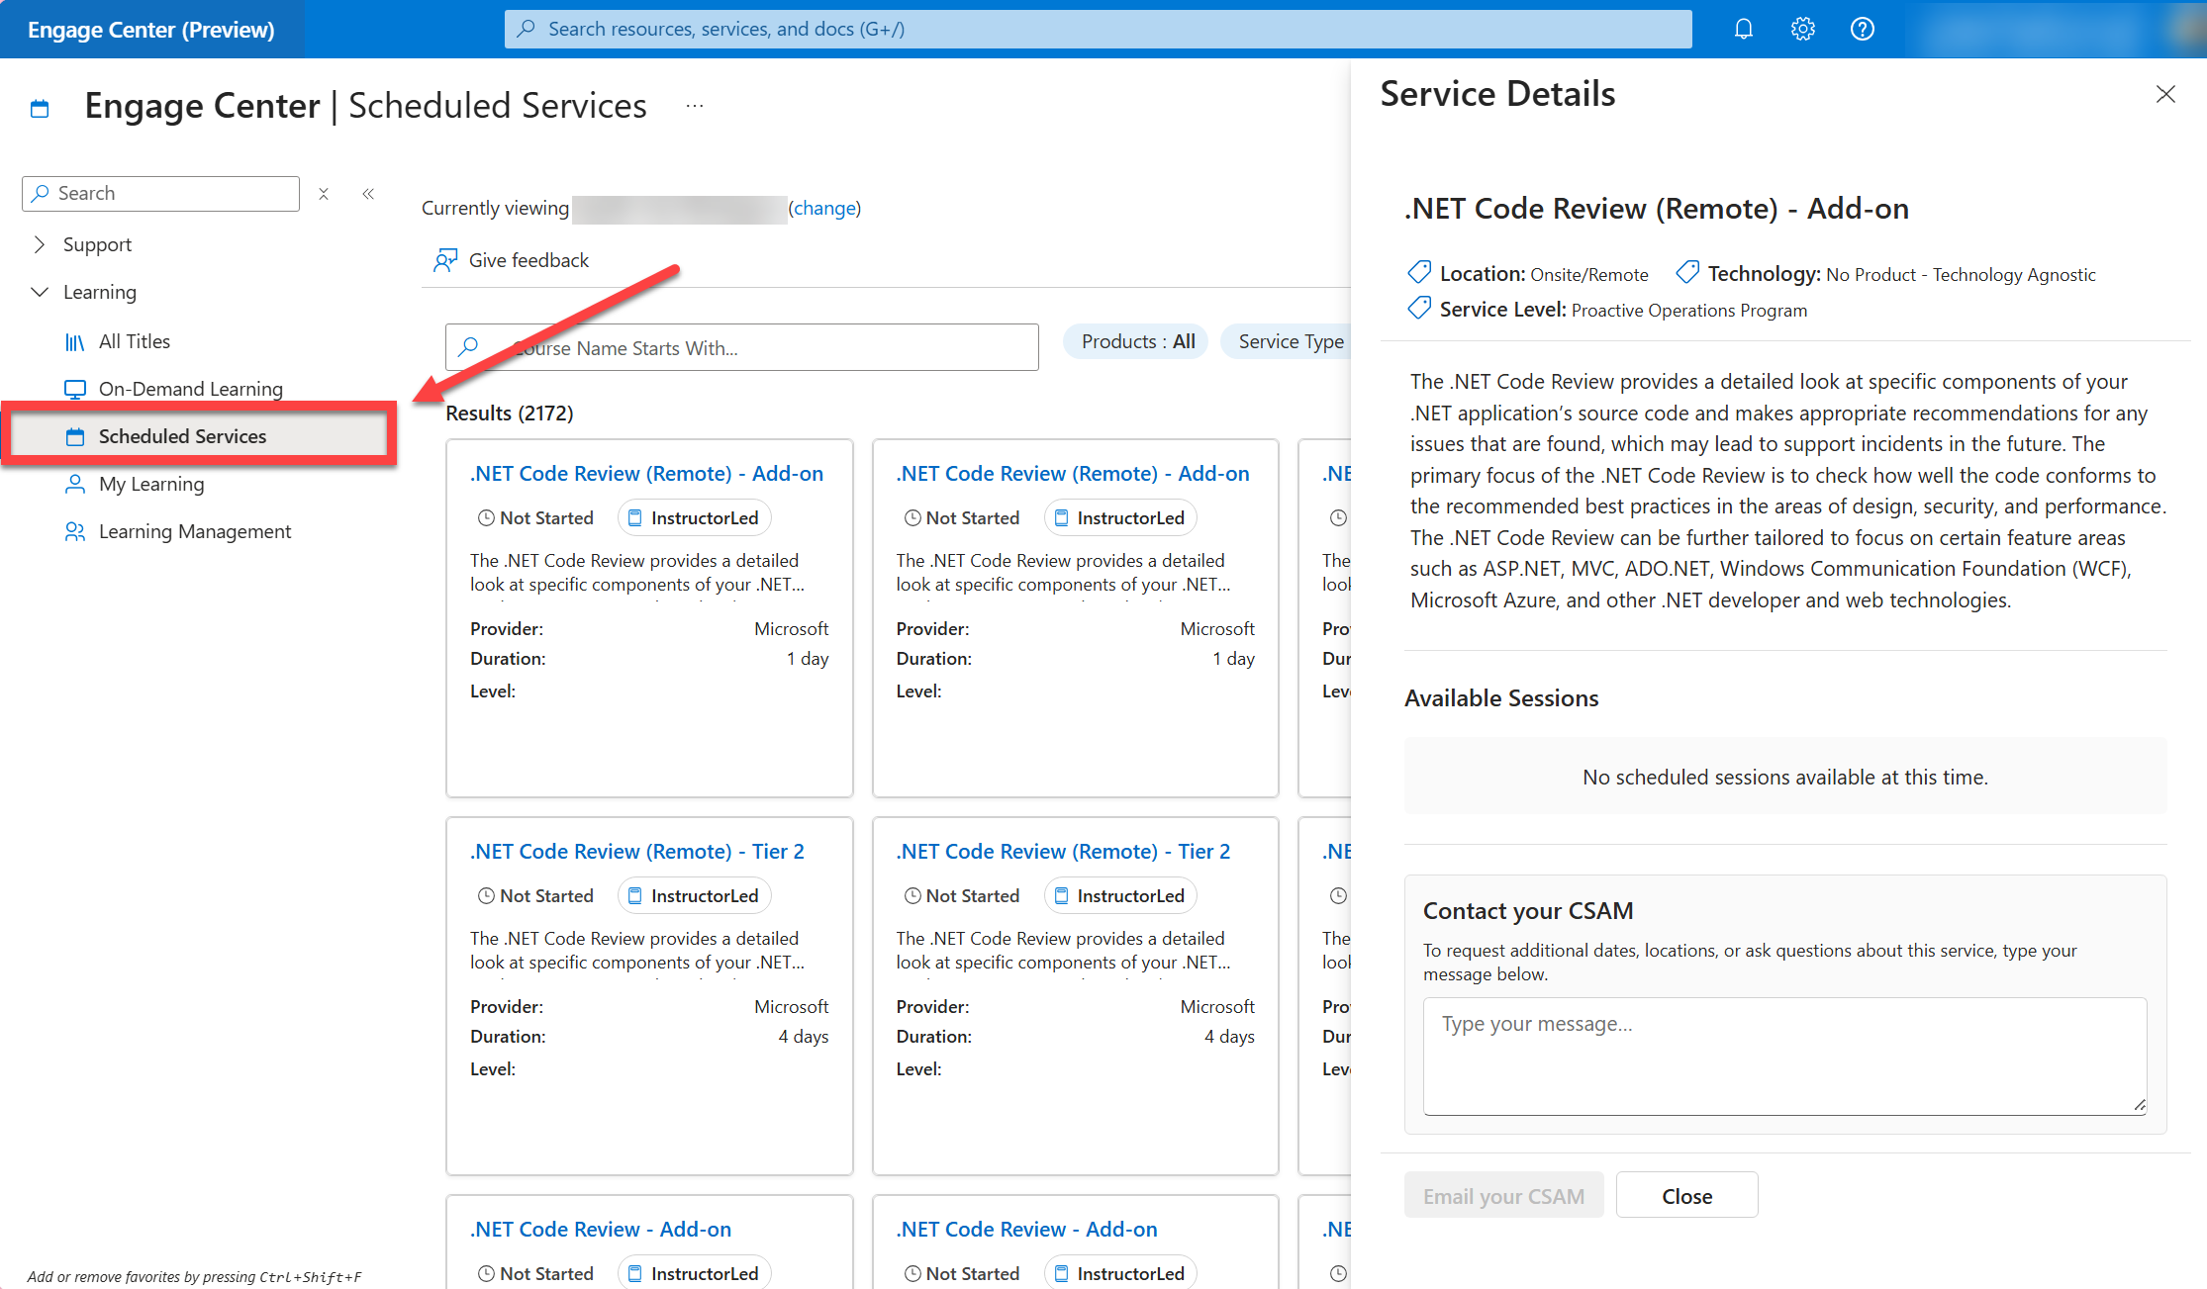
Task: Click the help question mark icon
Action: 1863,29
